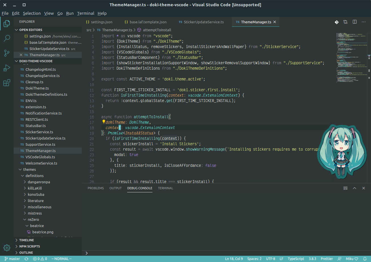Expand the Outline section

pyautogui.click(x=48, y=253)
